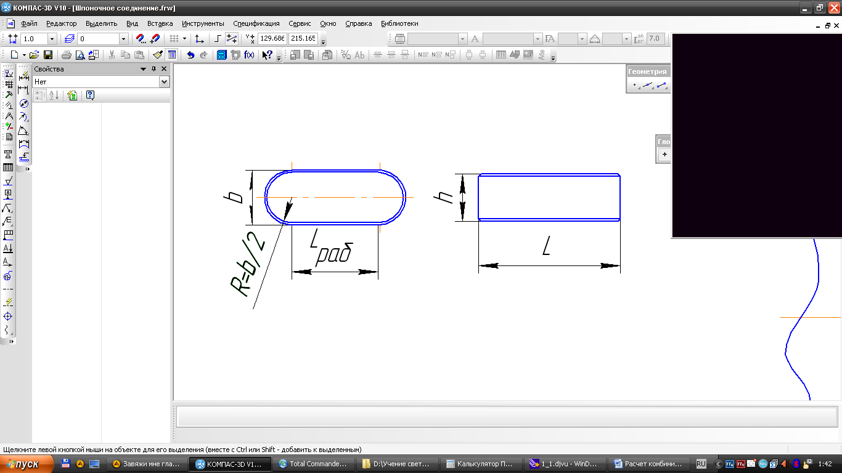The height and width of the screenshot is (473, 842).
Task: Select the section cut arrow tool
Action: click(x=8, y=248)
